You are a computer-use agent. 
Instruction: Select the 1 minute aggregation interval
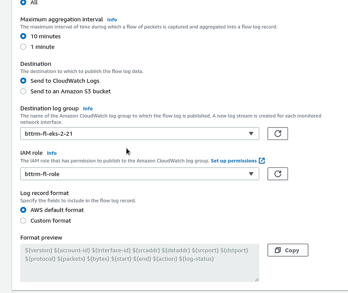tap(23, 47)
